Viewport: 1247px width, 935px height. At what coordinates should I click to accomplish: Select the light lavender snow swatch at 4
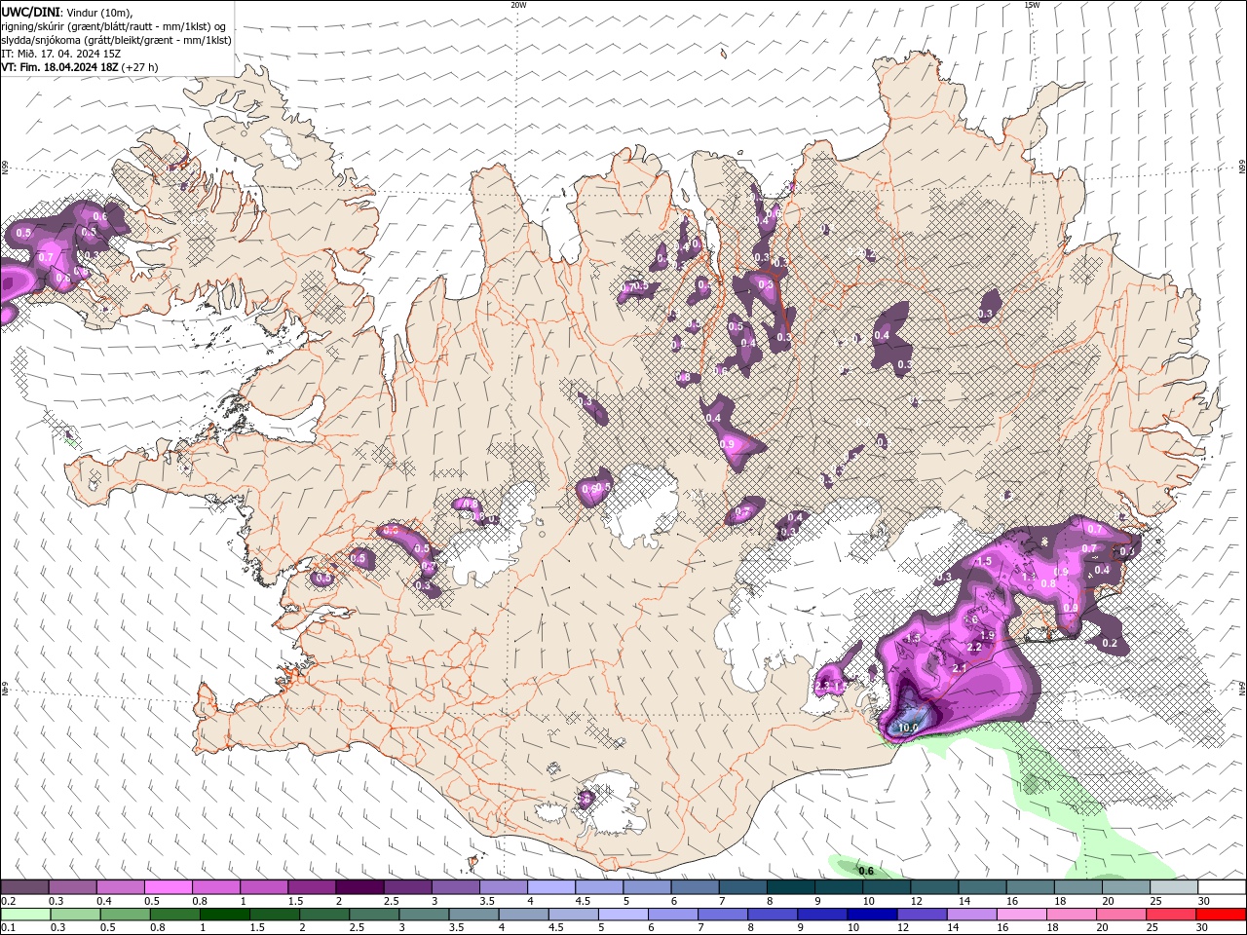551,887
